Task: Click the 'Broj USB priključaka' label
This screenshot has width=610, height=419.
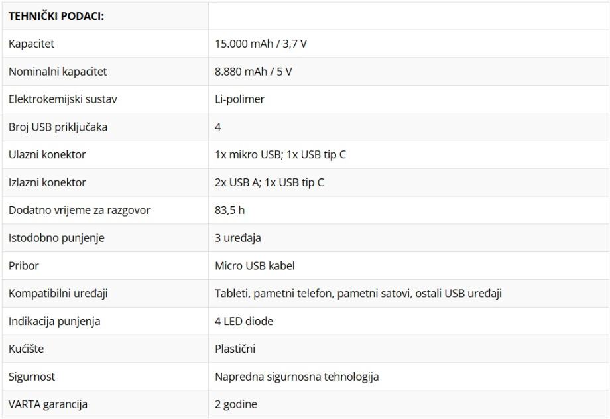Action: coord(58,127)
